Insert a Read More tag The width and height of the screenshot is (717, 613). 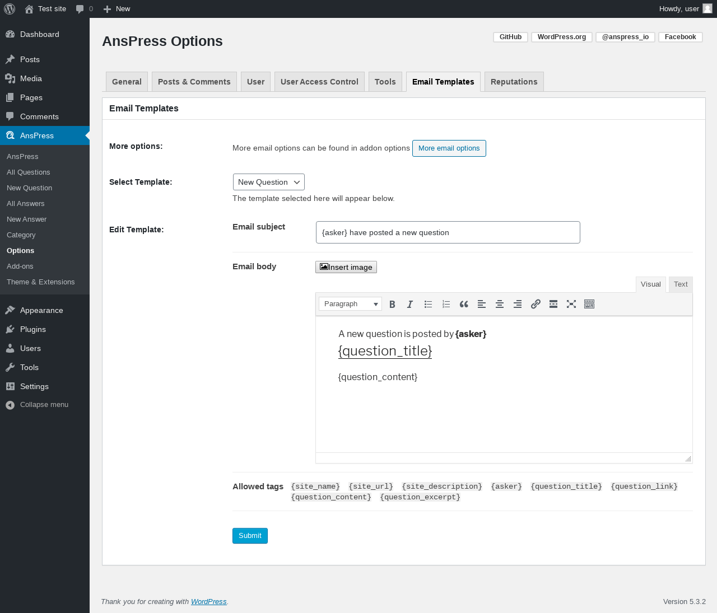pos(553,304)
